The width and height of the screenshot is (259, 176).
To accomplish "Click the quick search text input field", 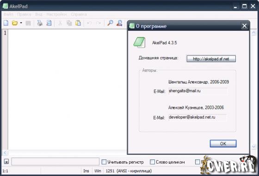I will point(55,162).
